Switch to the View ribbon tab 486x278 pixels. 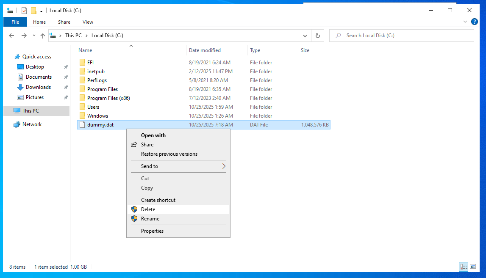point(88,22)
